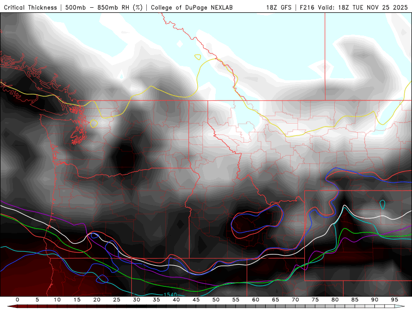Select the "25" tick label on the scale
The height and width of the screenshot is (309, 412).
(x=117, y=300)
